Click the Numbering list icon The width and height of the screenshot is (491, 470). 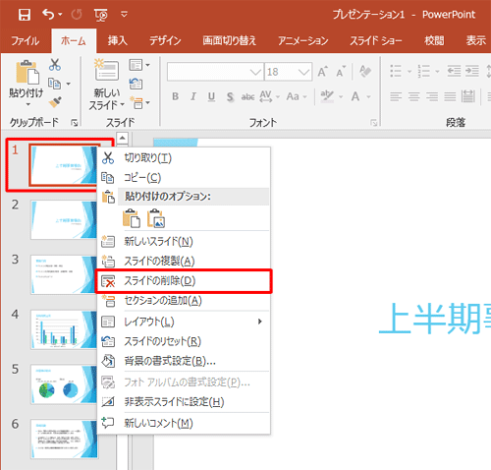click(423, 71)
